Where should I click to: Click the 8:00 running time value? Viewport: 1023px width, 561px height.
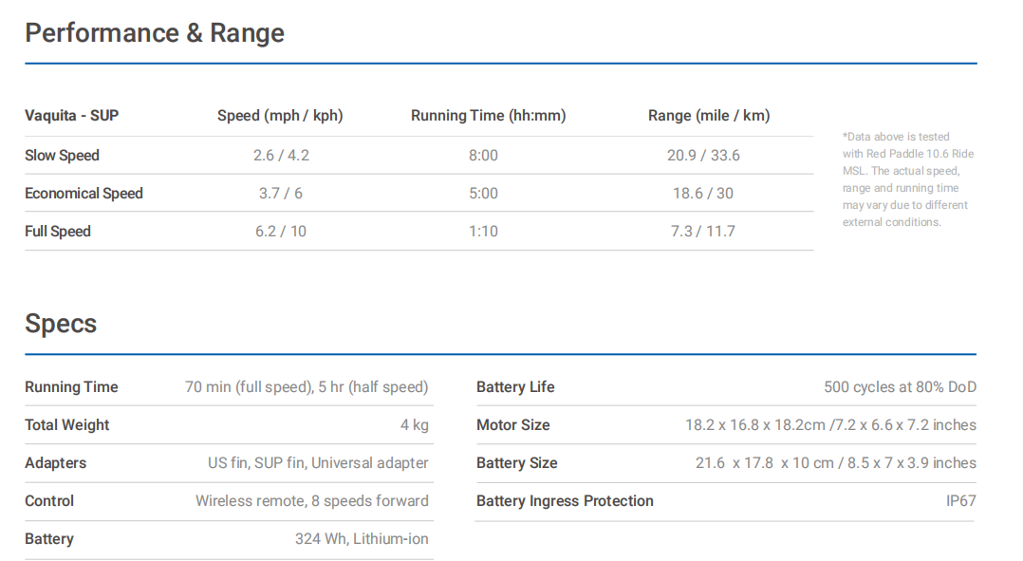point(483,156)
